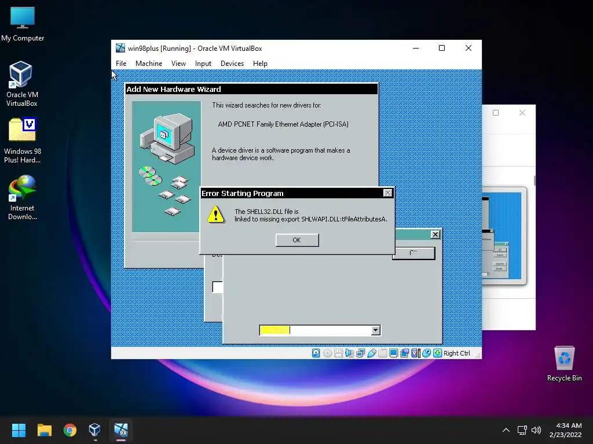Open File Explorer from the taskbar
The image size is (593, 444).
[44, 430]
